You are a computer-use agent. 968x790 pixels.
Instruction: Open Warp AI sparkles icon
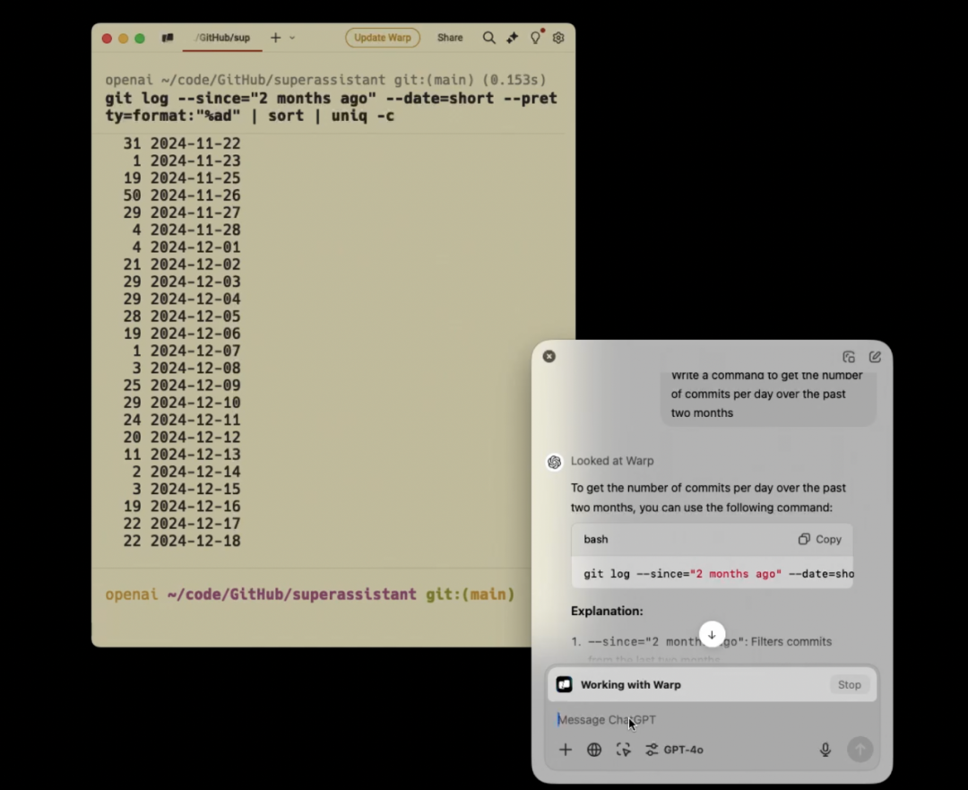tap(513, 38)
